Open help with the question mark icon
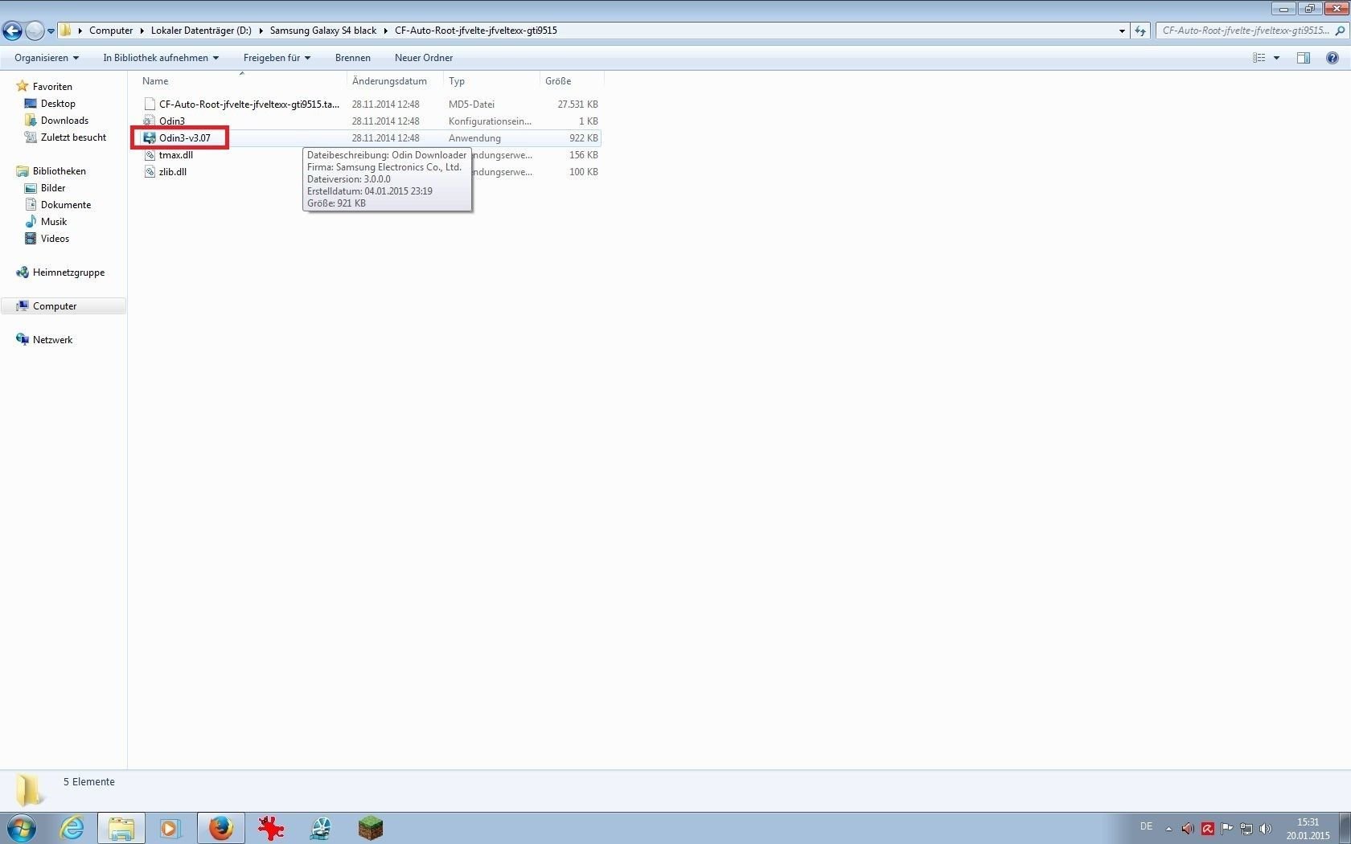 coord(1332,58)
